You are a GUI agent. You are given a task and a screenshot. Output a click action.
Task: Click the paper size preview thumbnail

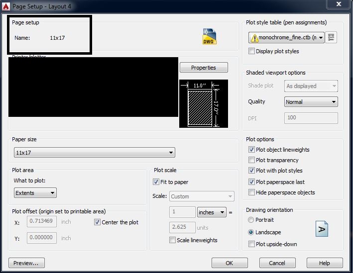pos(204,103)
